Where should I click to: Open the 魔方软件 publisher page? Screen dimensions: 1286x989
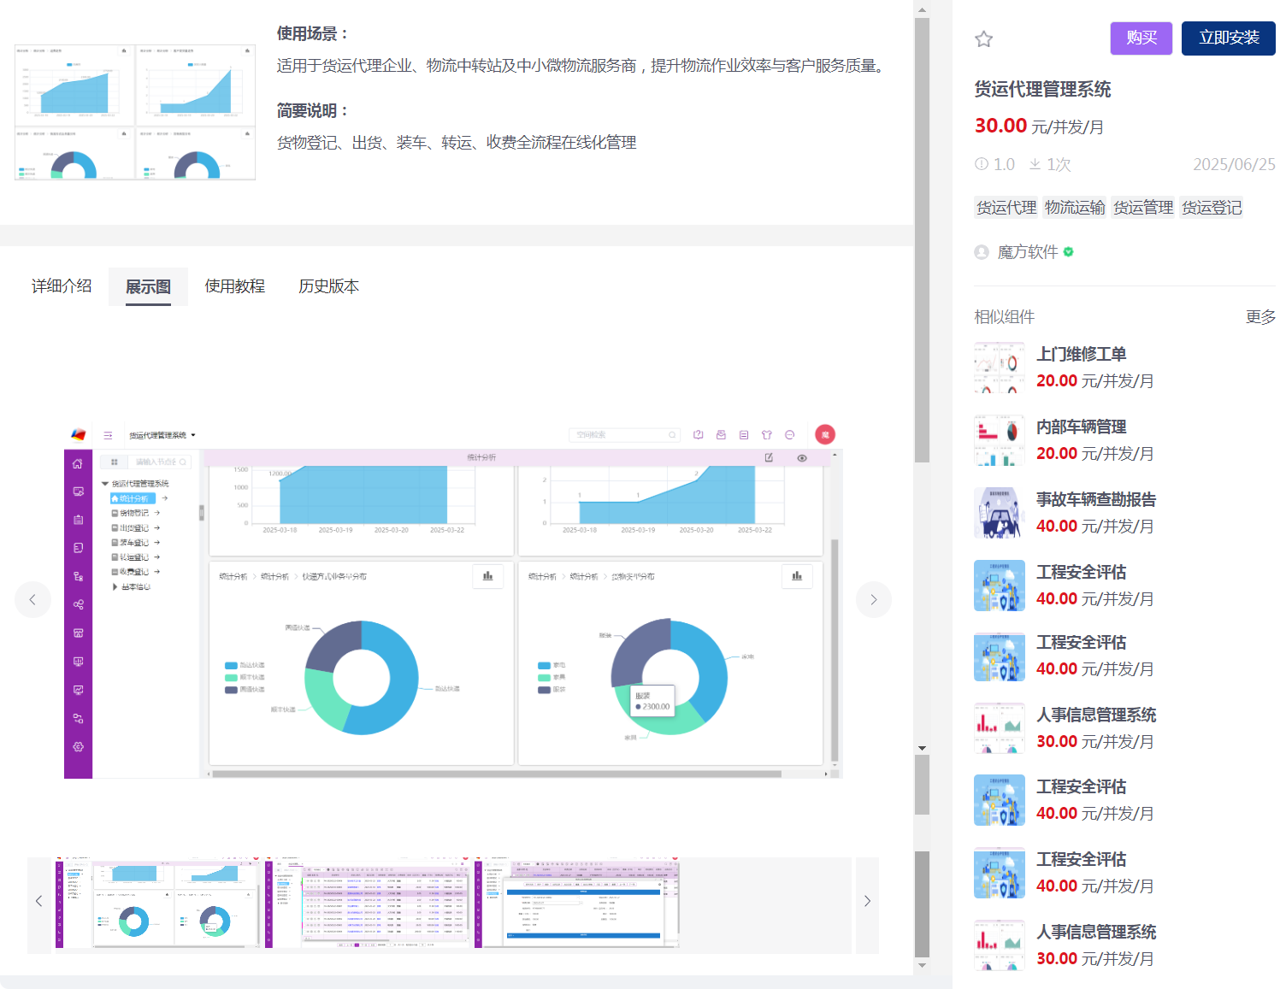point(1028,252)
